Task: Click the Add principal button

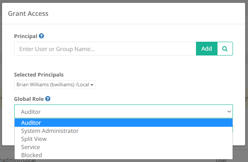Action: pos(207,49)
